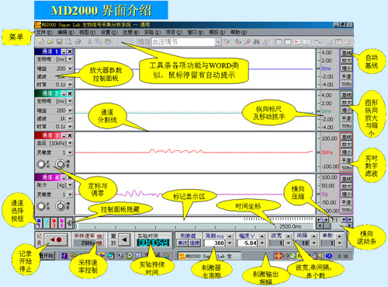Open file with the toolbar folder icon

tap(50, 42)
